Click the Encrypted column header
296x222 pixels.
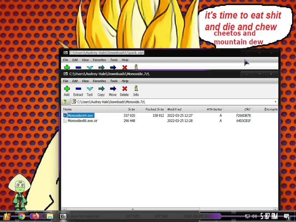[265, 109]
